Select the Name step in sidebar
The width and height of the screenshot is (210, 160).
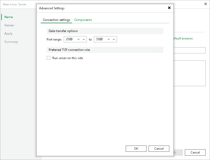pyautogui.click(x=9, y=17)
